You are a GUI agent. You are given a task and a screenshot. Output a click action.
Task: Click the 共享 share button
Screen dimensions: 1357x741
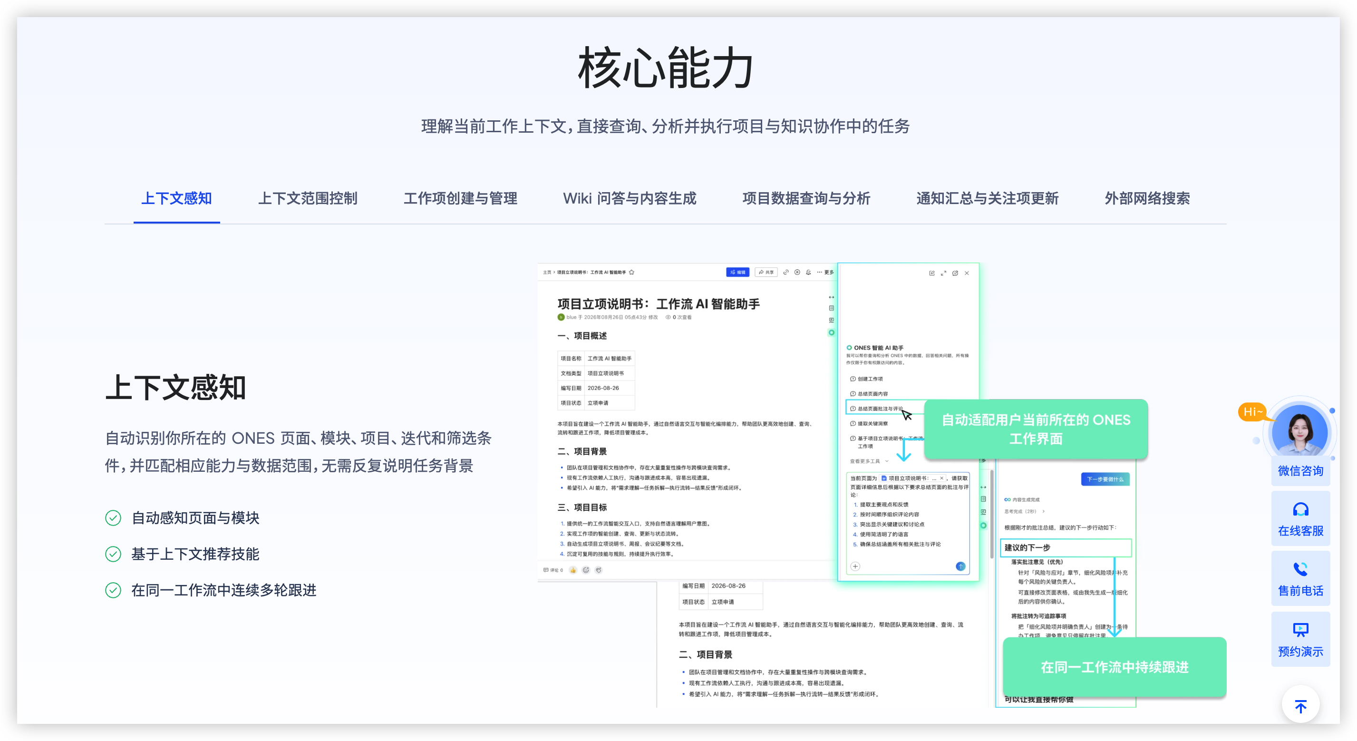pyautogui.click(x=766, y=273)
